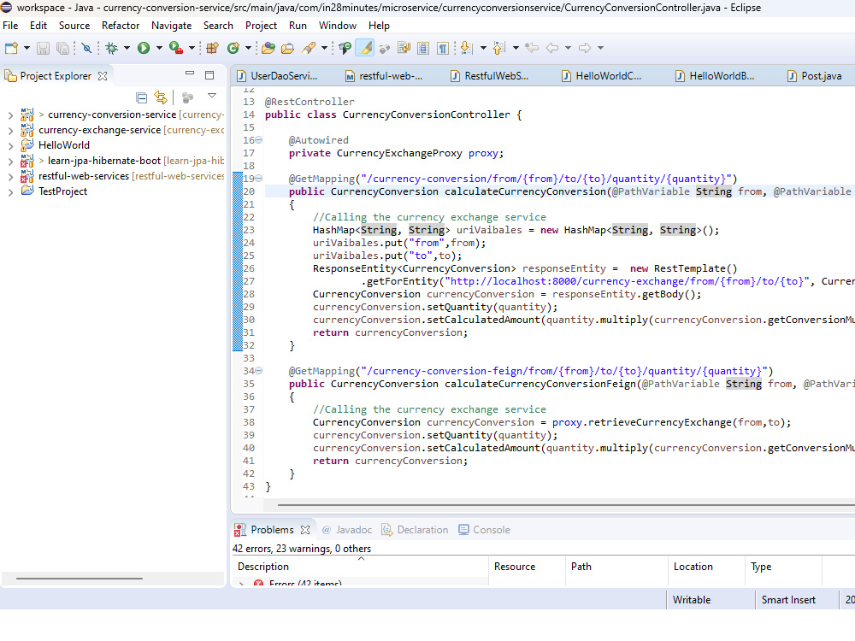Sort problems by Resource column header
Screen dimensions: 855x641
pyautogui.click(x=515, y=567)
